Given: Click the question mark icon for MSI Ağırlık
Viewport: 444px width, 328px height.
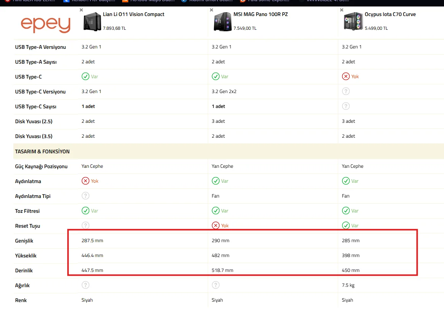Looking at the screenshot, I should (x=216, y=285).
